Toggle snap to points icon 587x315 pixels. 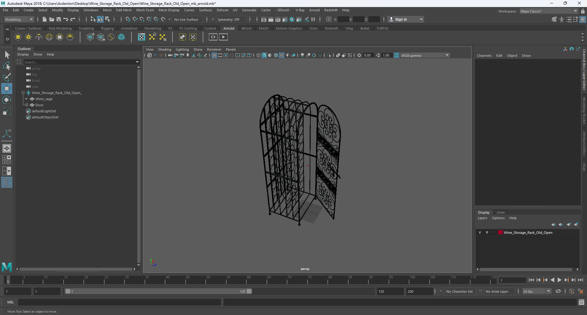(142, 19)
